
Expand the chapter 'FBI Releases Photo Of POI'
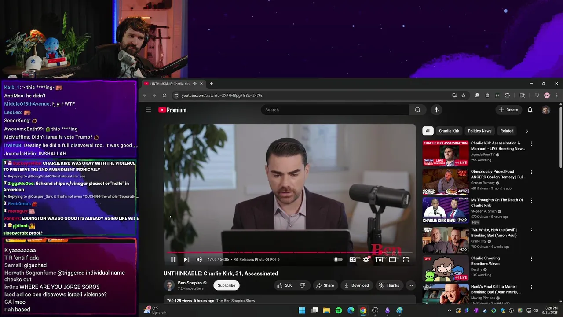pyautogui.click(x=256, y=260)
